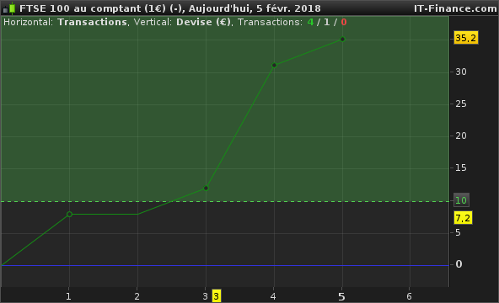Click the y-axis value 20

(x=461, y=136)
